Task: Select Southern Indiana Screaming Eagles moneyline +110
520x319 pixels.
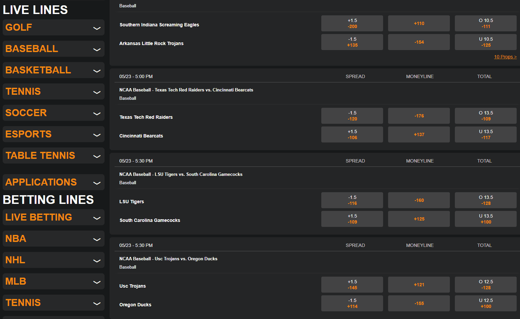Action: click(x=419, y=23)
